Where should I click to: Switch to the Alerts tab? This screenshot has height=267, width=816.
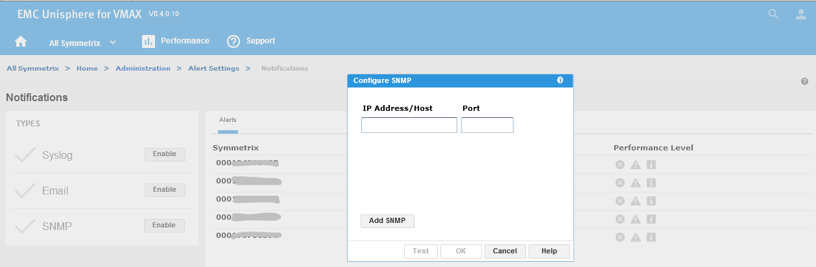pyautogui.click(x=228, y=120)
